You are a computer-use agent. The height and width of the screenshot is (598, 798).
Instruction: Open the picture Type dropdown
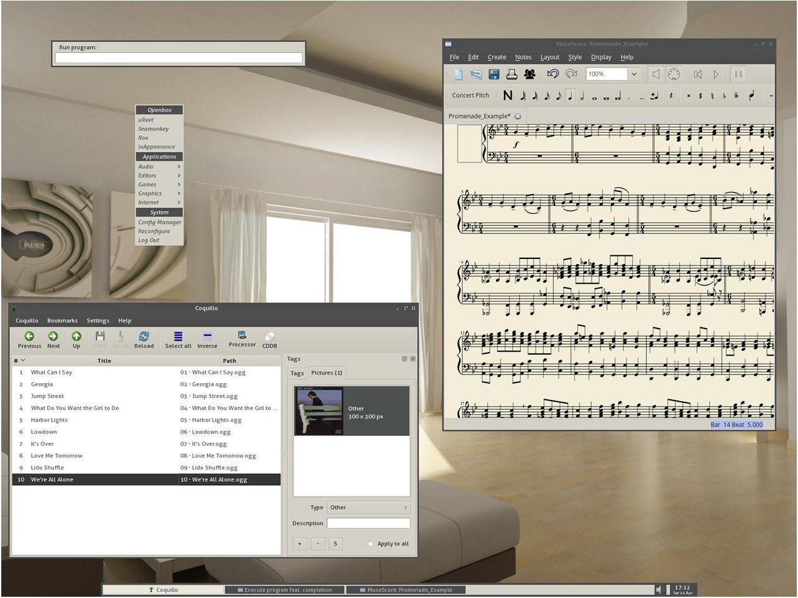[x=369, y=507]
